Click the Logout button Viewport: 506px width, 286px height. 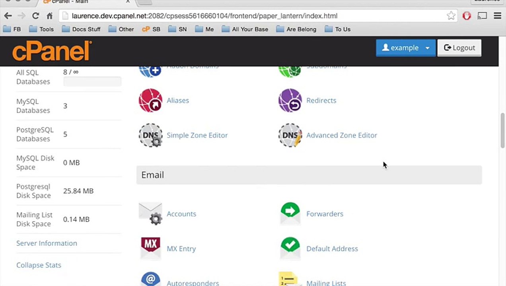click(x=459, y=48)
